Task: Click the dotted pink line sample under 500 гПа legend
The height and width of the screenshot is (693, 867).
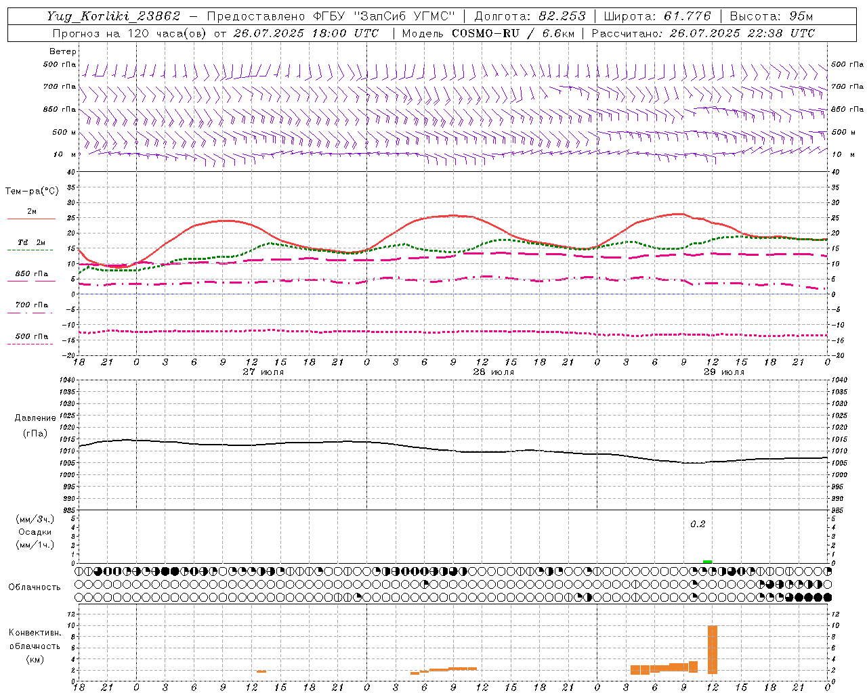Action: pos(30,344)
